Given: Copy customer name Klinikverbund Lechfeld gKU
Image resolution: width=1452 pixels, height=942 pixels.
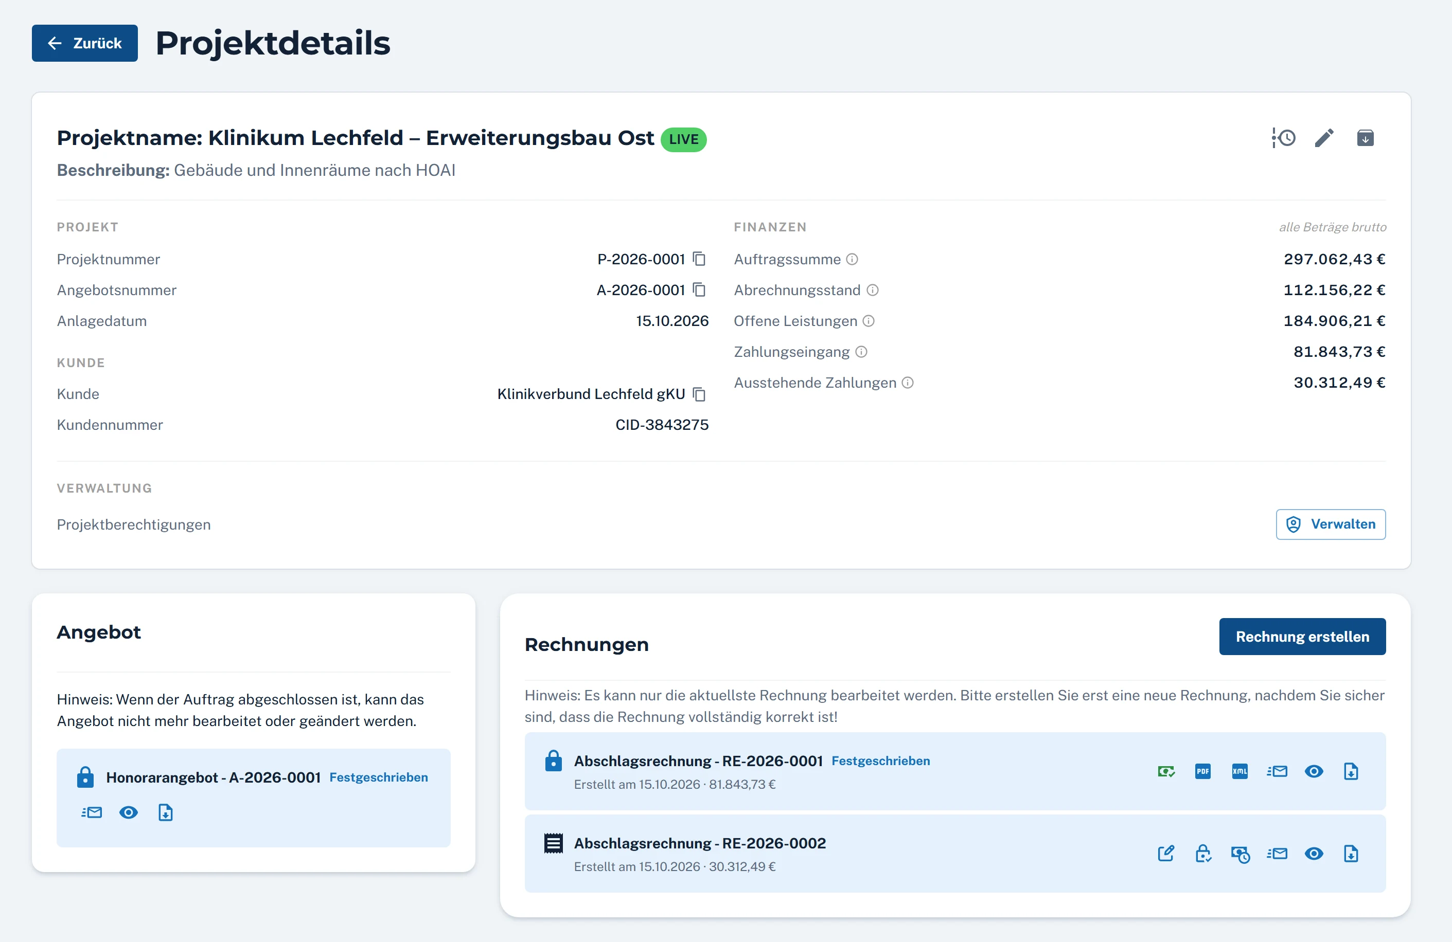Looking at the screenshot, I should (699, 394).
